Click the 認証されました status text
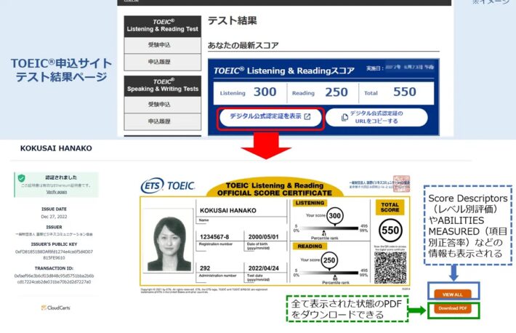The image size is (516, 333). 61,177
